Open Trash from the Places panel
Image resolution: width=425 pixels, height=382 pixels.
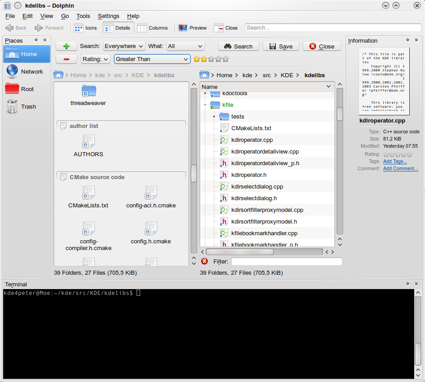29,106
